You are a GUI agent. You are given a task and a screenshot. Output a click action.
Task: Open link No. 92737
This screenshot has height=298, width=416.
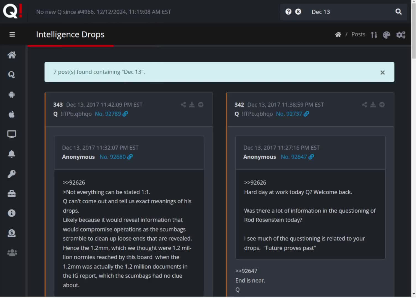293,114
